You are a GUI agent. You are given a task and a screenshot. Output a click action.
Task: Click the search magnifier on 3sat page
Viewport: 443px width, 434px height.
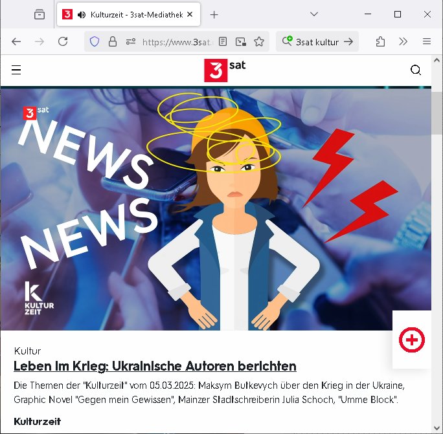point(416,71)
